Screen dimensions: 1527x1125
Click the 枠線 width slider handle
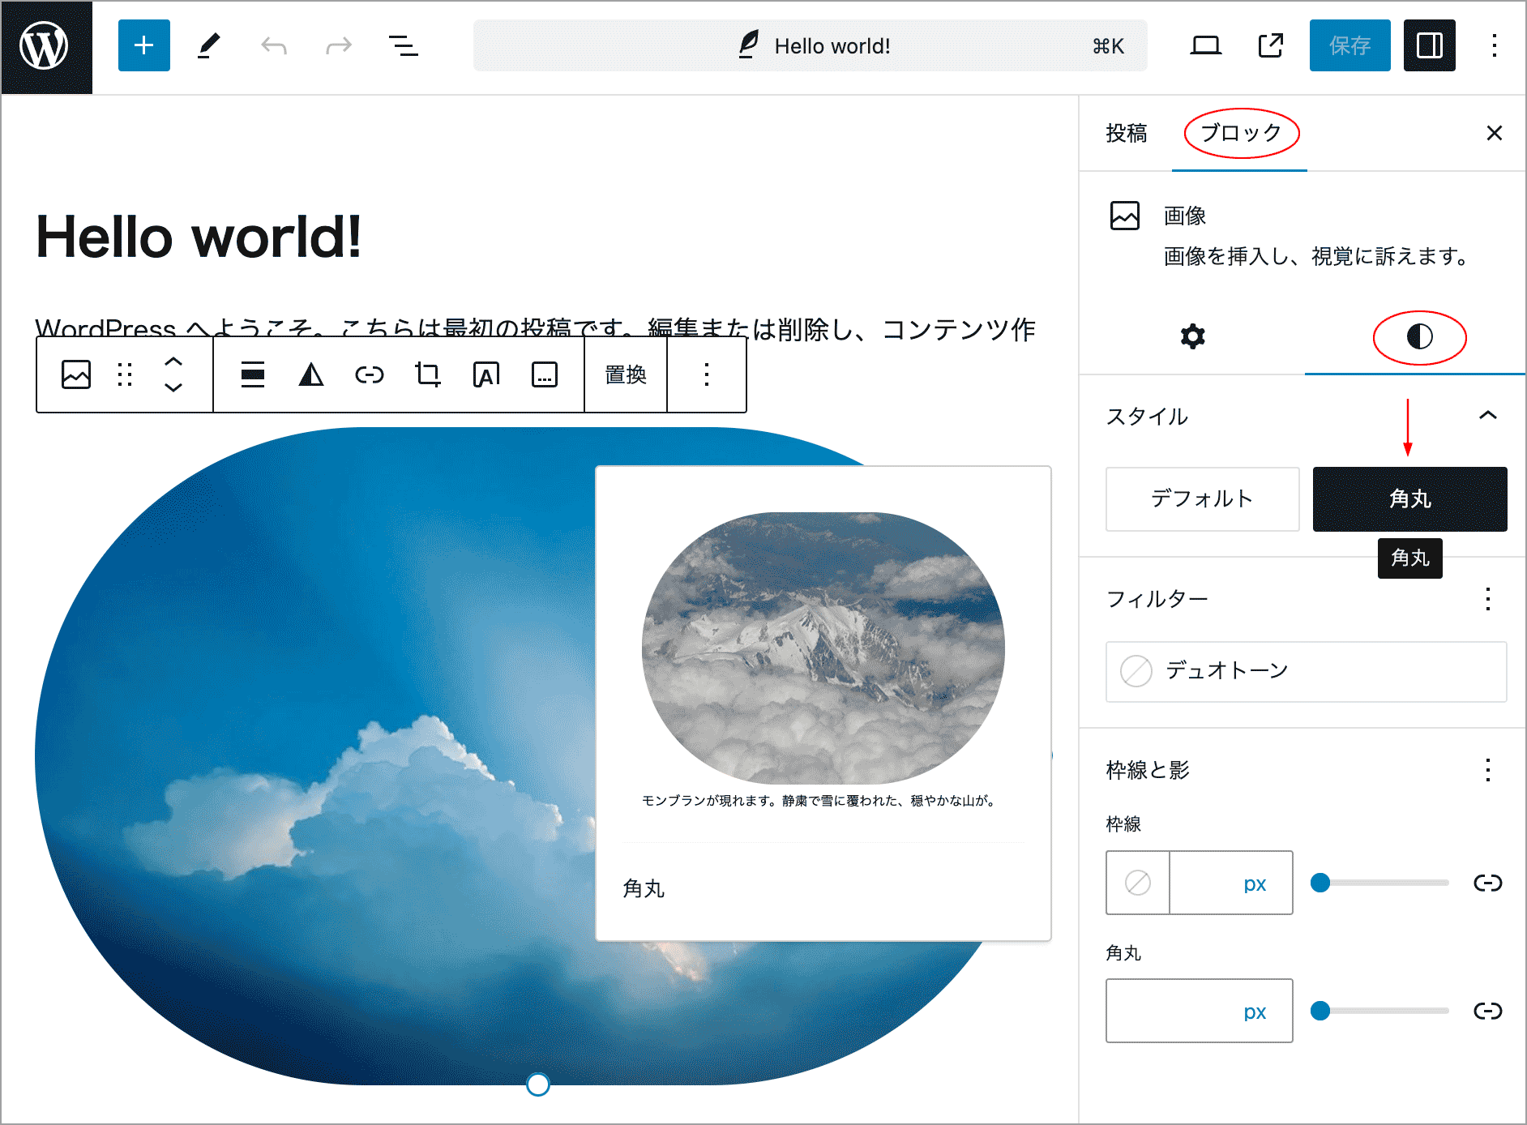click(x=1320, y=883)
